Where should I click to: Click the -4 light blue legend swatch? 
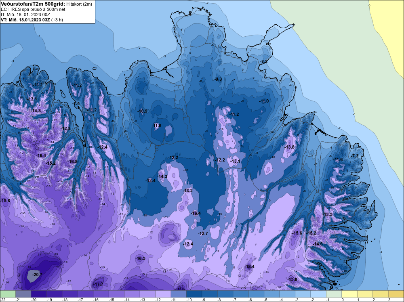287,294
